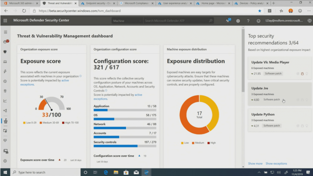The width and height of the screenshot is (313, 176).
Task: Open the Machines list laptop icon
Action: (x=5, y=62)
